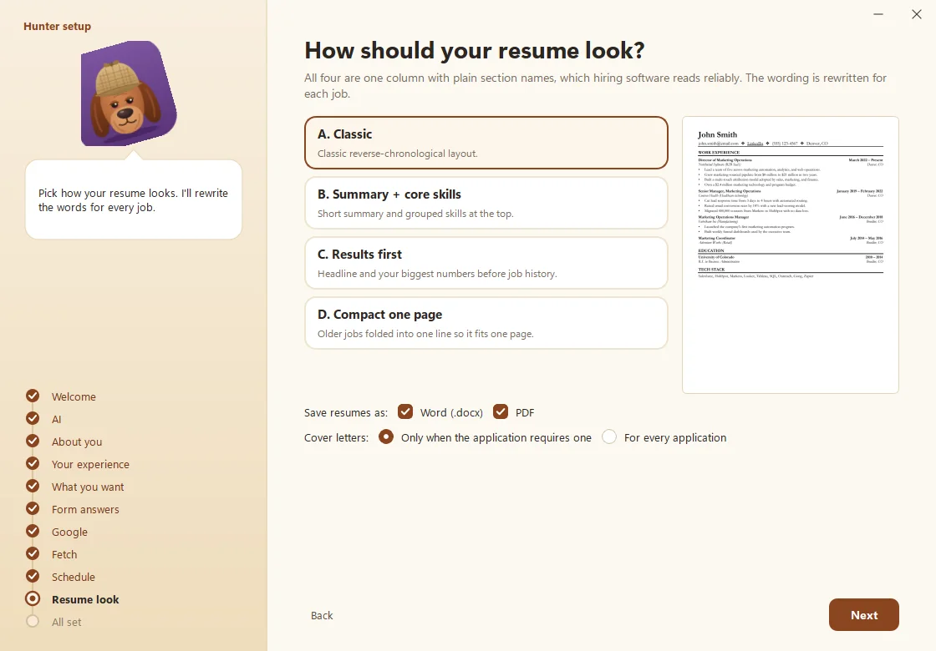The width and height of the screenshot is (936, 651).
Task: Toggle the PDF checkbox
Action: (501, 412)
